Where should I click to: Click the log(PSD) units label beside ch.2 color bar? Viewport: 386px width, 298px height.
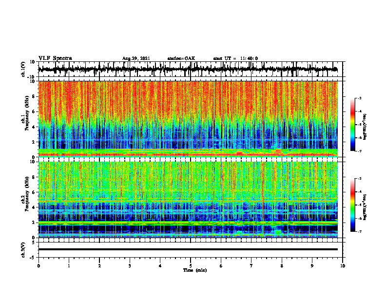[365, 207]
